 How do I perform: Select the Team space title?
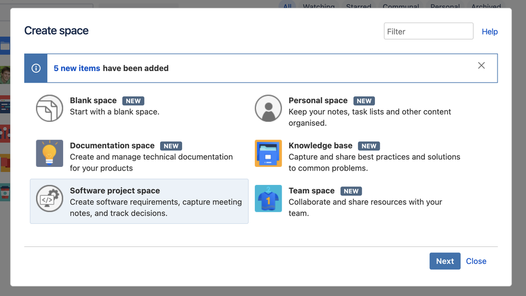(311, 191)
